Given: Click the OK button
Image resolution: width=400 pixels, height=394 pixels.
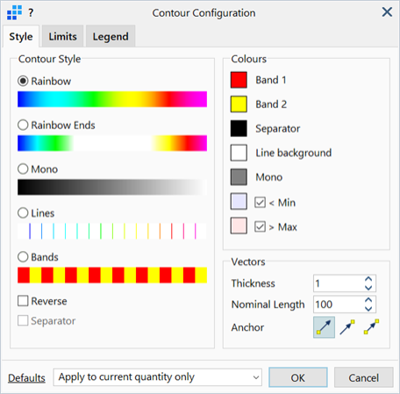Looking at the screenshot, I should [298, 377].
